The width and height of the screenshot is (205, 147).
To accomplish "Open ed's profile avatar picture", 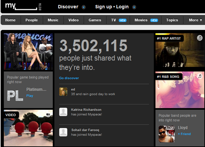I will click(63, 91).
